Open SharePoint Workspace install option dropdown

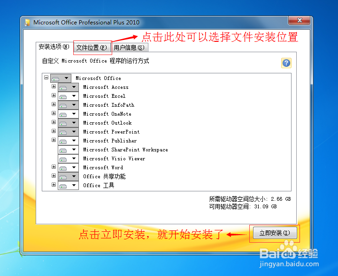(68, 150)
